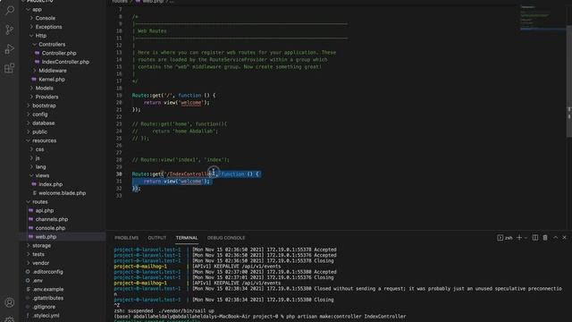The image size is (572, 322).
Task: Collapse the routes folder
Action: [28, 202]
